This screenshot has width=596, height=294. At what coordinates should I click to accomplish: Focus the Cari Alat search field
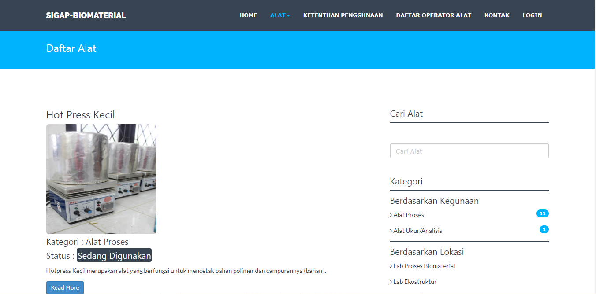[x=469, y=151]
